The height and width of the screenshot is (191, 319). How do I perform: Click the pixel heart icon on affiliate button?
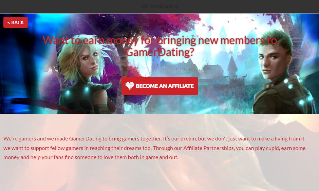pos(130,85)
